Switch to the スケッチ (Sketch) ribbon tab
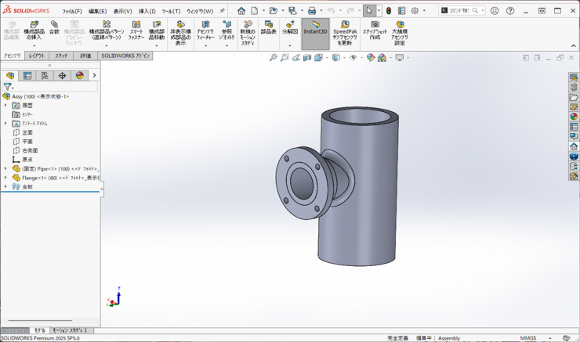This screenshot has height=342, width=580. 61,56
